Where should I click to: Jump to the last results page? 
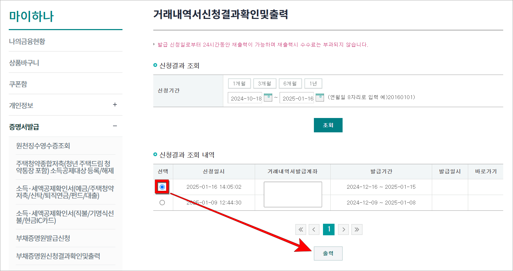tap(357, 229)
